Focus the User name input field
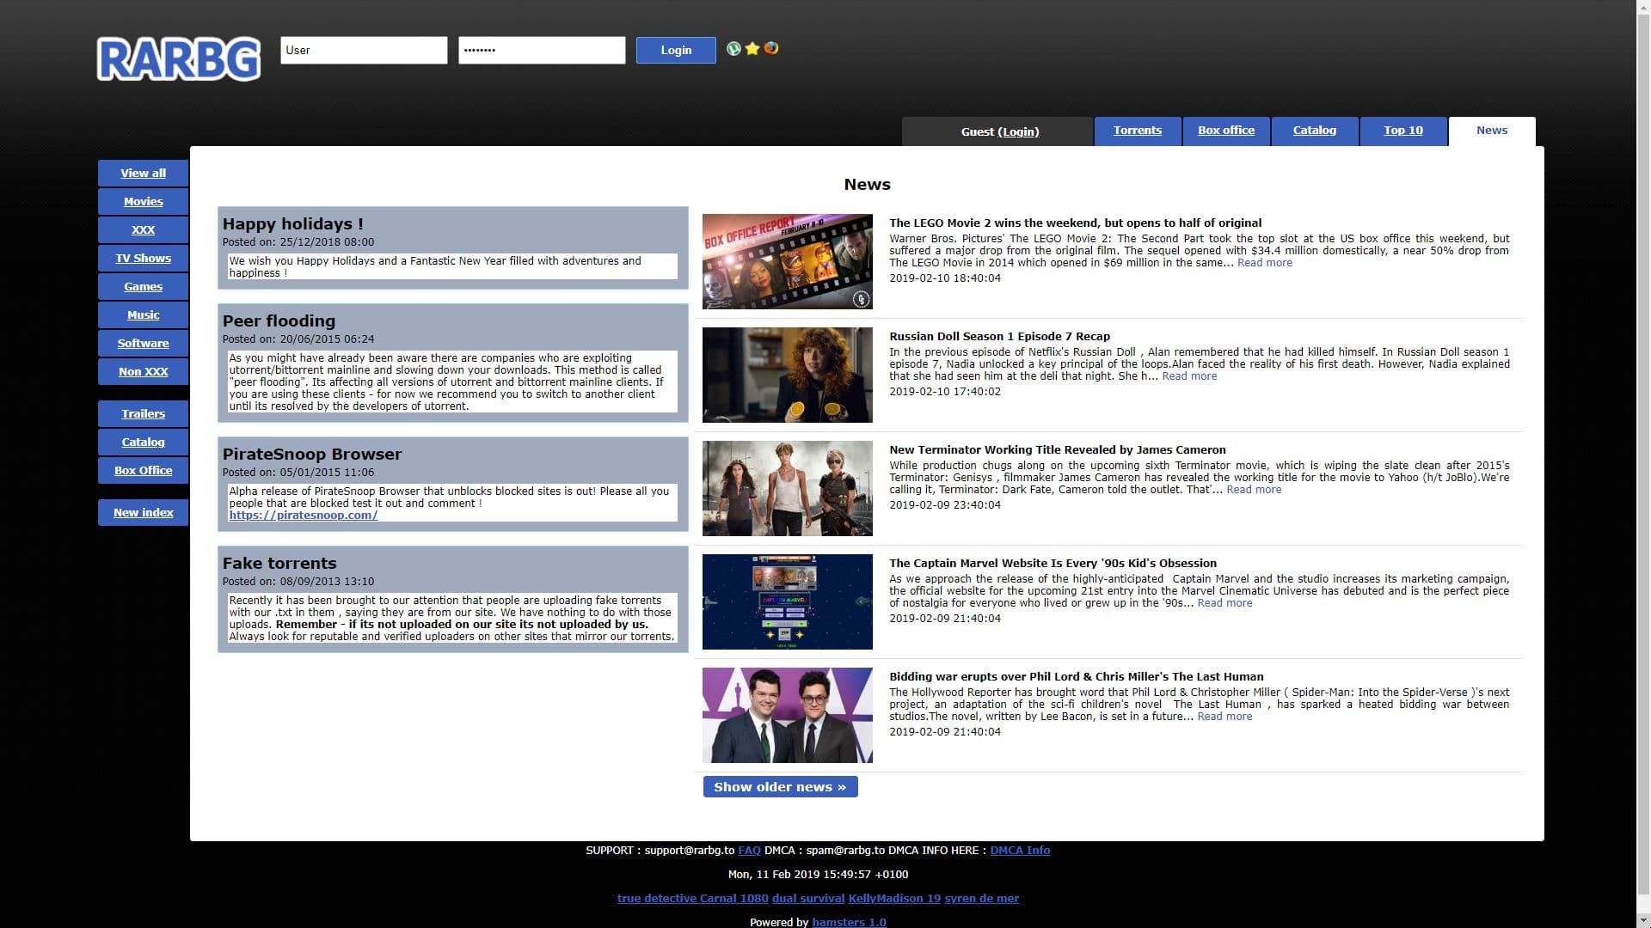 pyautogui.click(x=364, y=50)
